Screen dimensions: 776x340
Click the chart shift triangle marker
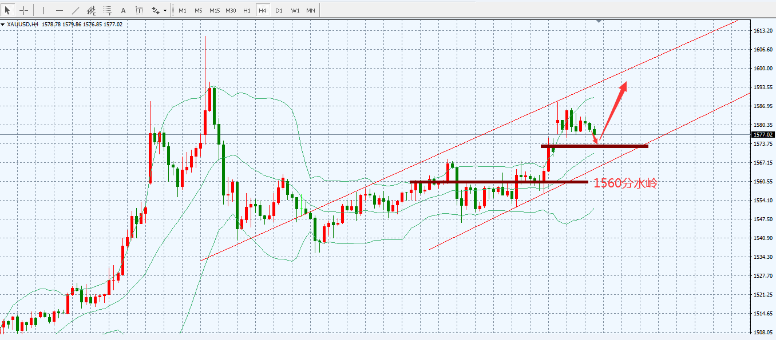pyautogui.click(x=599, y=21)
